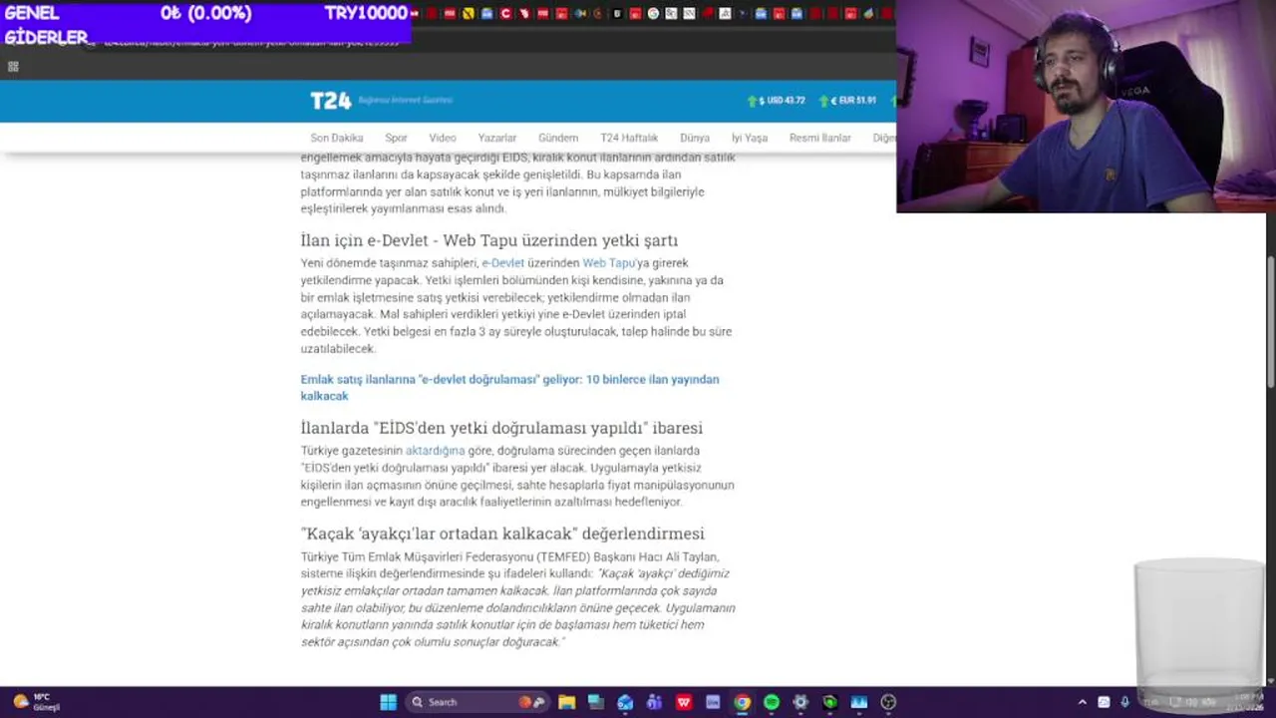Image resolution: width=1276 pixels, height=718 pixels.
Task: Open the Windows Start menu
Action: pyautogui.click(x=388, y=702)
